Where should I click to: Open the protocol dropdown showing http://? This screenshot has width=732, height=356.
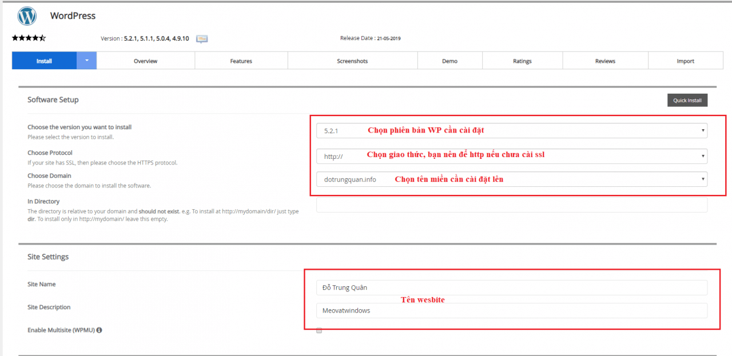point(512,156)
